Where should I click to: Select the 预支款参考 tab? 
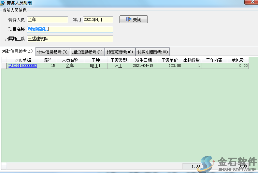[120, 52]
